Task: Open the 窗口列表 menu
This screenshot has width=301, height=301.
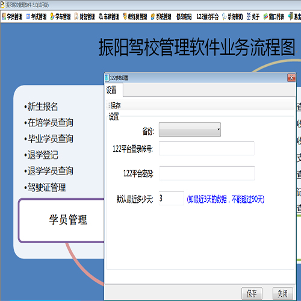Action: [274, 17]
